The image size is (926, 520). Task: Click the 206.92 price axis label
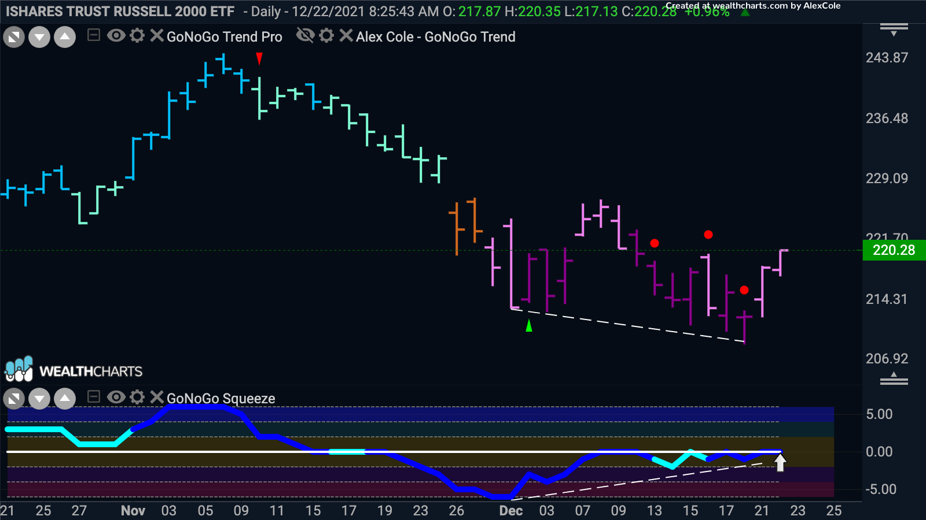pos(887,359)
